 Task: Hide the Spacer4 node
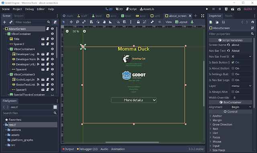[x=52, y=69]
